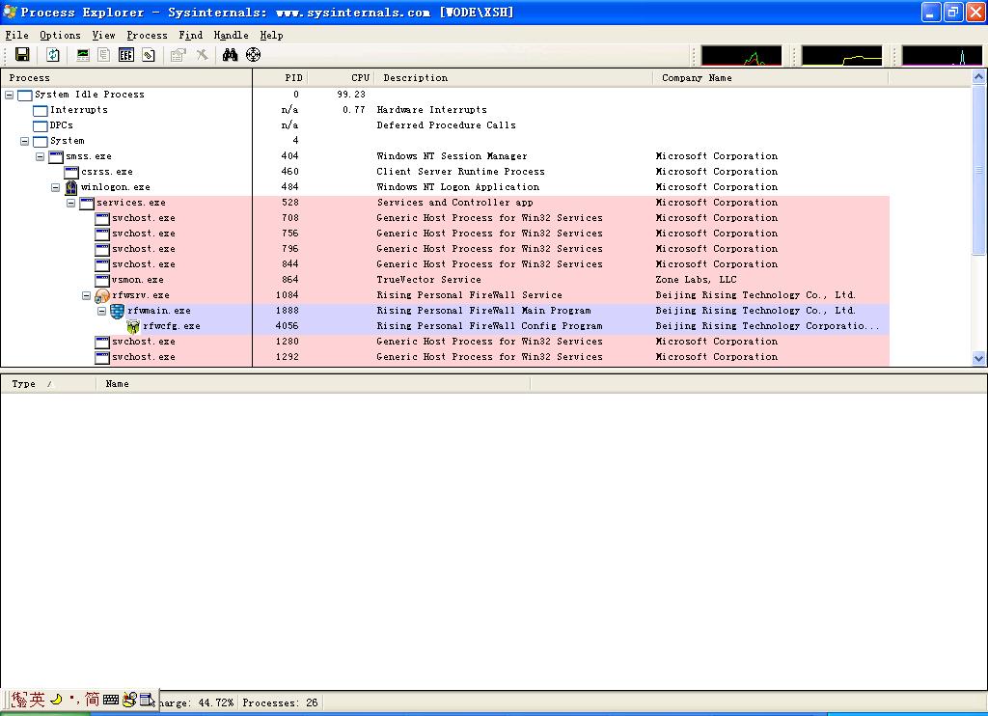Screen dimensions: 988x716
Task: Click the Kill Process X toolbar icon
Action: coord(202,55)
